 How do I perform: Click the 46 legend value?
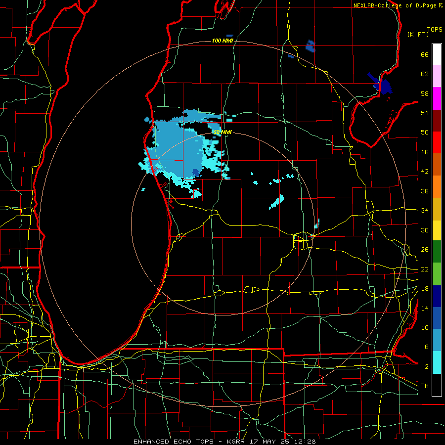[425, 152]
